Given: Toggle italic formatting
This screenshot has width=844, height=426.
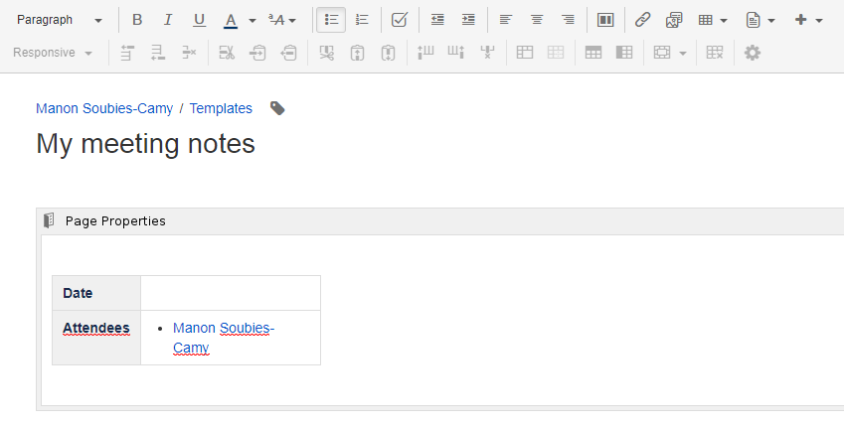Looking at the screenshot, I should pos(168,20).
